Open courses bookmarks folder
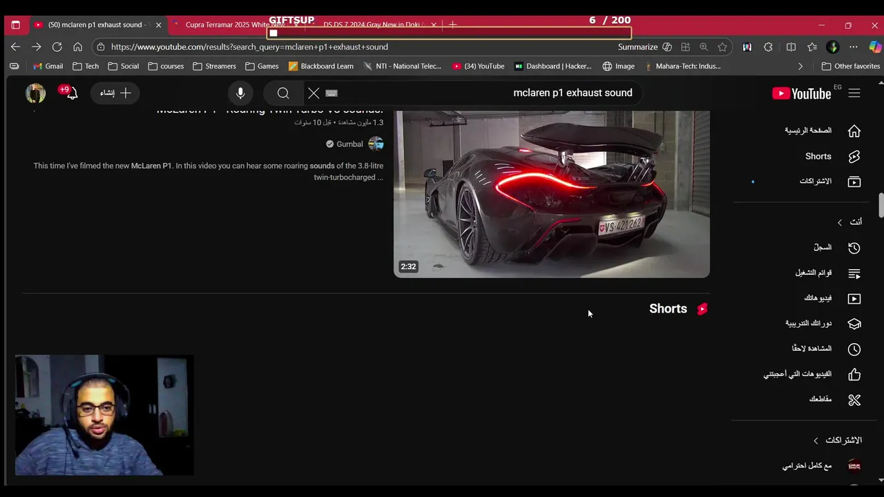 pyautogui.click(x=165, y=66)
